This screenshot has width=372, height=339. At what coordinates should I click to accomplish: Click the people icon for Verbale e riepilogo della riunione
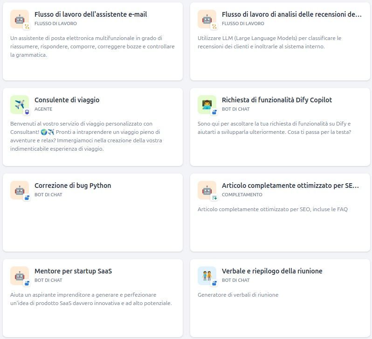point(207,276)
